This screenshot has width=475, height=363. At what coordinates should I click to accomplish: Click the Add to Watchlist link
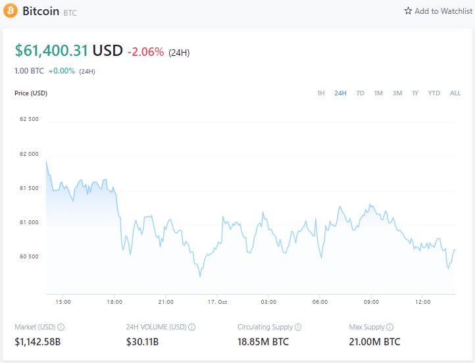[438, 11]
